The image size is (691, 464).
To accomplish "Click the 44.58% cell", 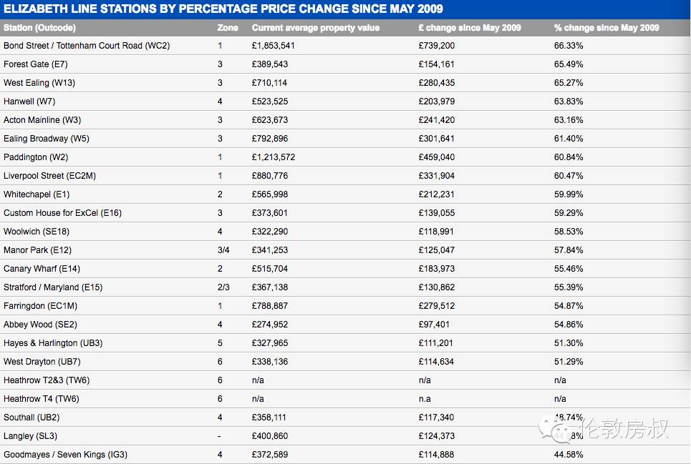I will (x=569, y=454).
